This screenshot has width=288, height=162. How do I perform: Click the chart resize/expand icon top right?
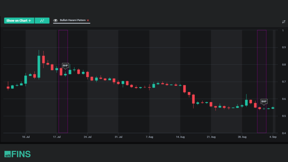284,21
